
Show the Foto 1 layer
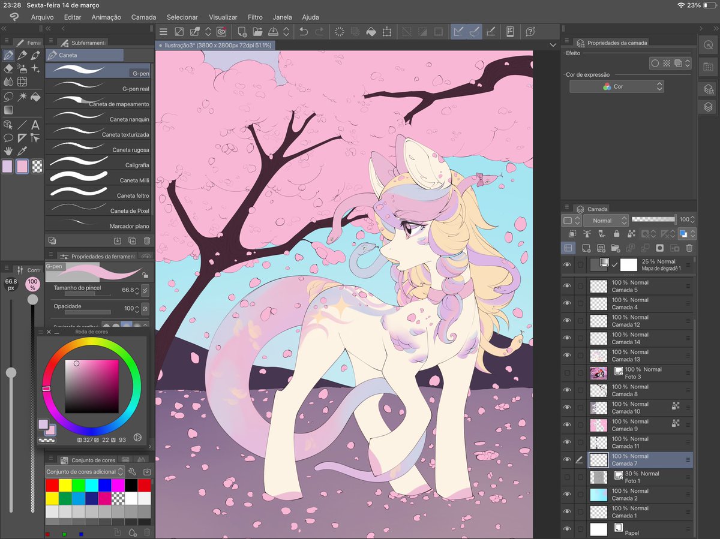pos(567,477)
